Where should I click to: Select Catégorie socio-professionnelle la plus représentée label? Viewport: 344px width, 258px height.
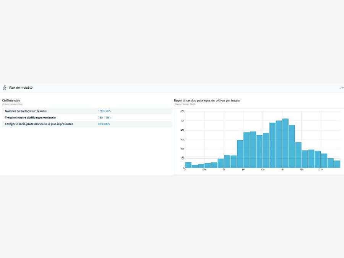tap(39, 124)
